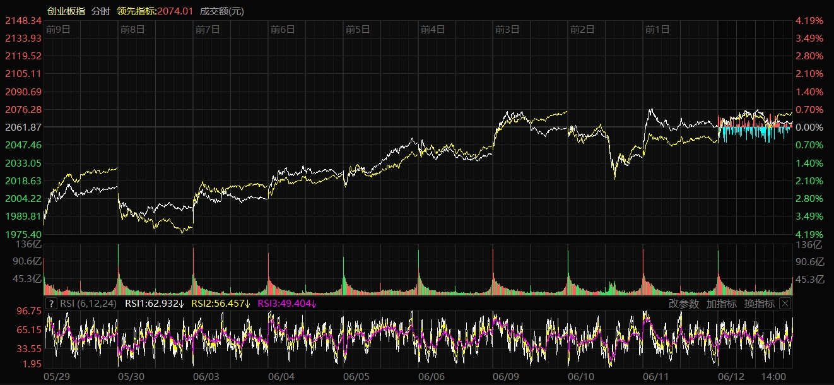The image size is (834, 385).
Task: Click the 2061.87 baseline price label
Action: [23, 127]
